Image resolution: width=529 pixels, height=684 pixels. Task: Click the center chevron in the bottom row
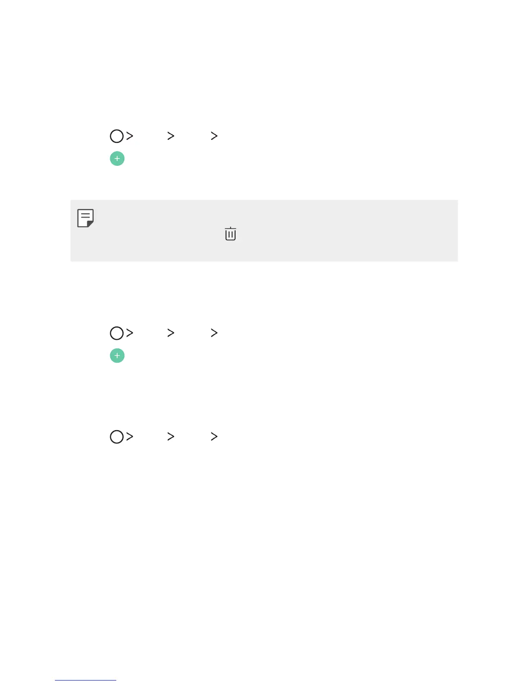[171, 437]
